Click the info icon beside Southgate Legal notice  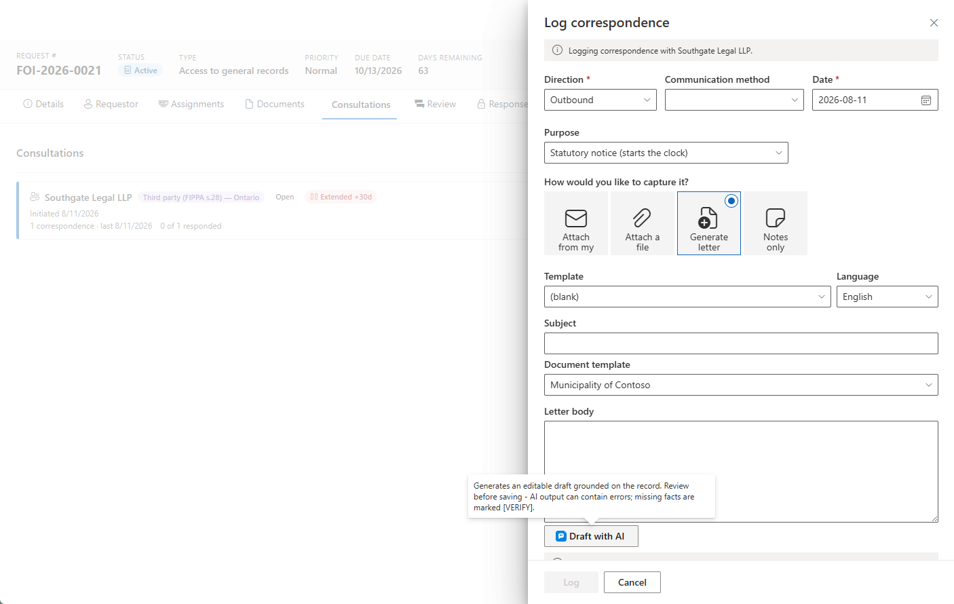click(557, 50)
